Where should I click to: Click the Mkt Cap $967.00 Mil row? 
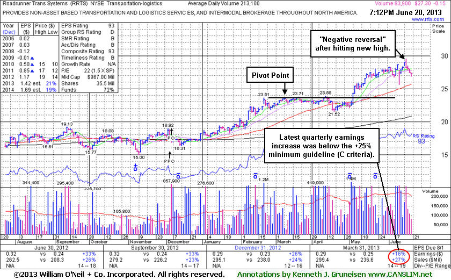click(x=88, y=77)
